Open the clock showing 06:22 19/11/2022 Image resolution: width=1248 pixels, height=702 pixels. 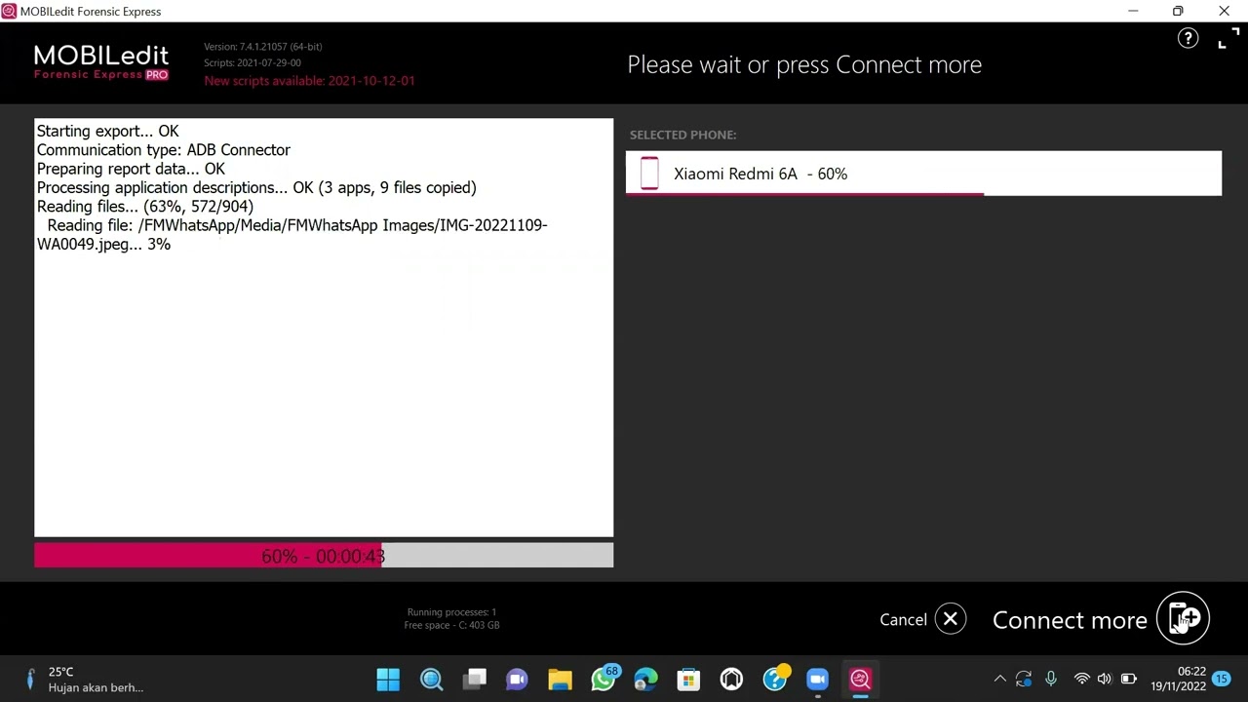coord(1178,680)
